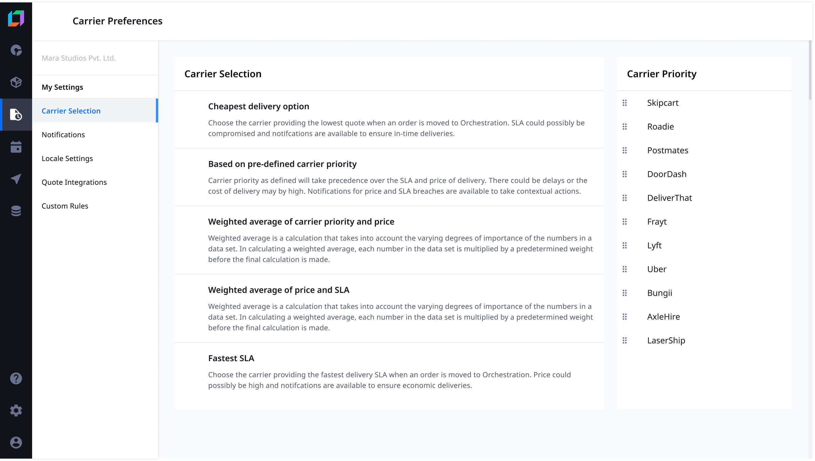The height and width of the screenshot is (461, 815).
Task: Select Based on pre-defined carrier priority
Action: (389, 177)
